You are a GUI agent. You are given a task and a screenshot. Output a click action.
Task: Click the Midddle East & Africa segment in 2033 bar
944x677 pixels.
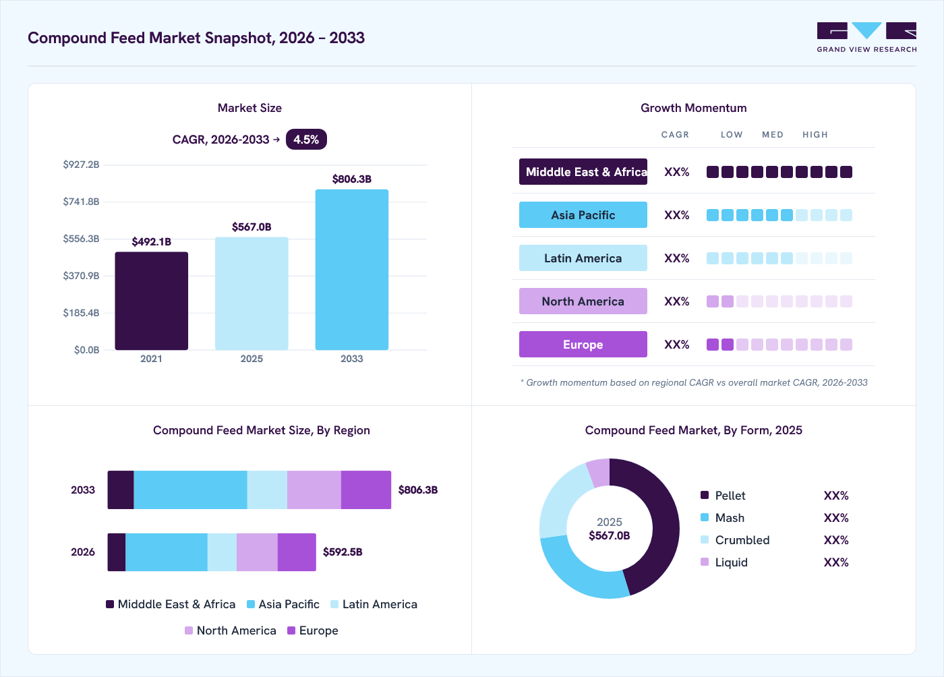tap(121, 490)
